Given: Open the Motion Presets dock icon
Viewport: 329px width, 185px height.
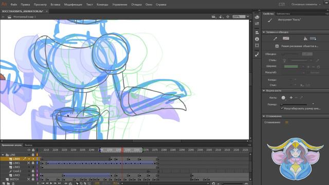Looking at the screenshot, I should coord(257,54).
